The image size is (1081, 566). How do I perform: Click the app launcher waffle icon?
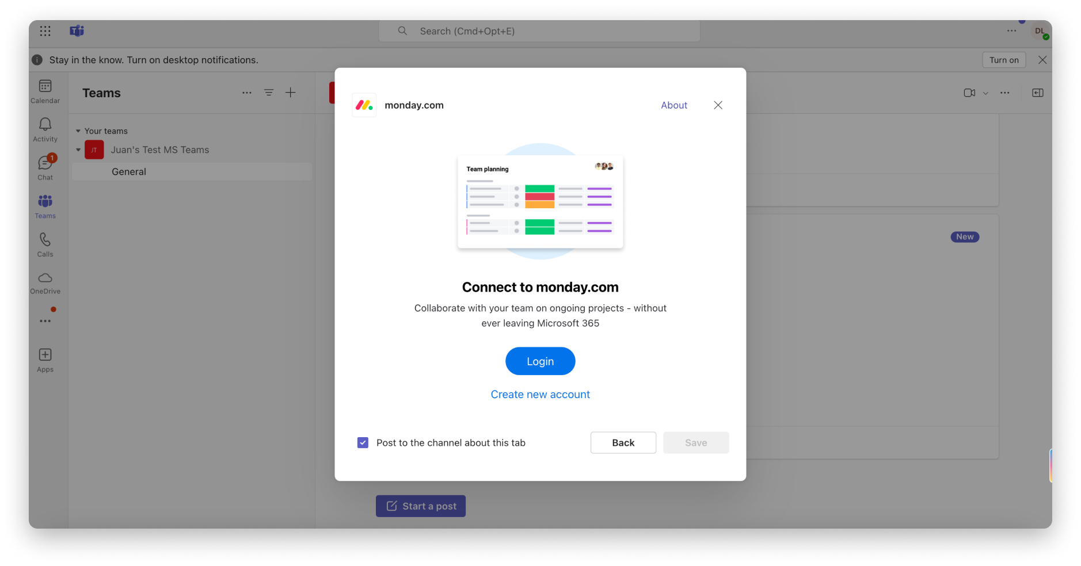coord(45,31)
